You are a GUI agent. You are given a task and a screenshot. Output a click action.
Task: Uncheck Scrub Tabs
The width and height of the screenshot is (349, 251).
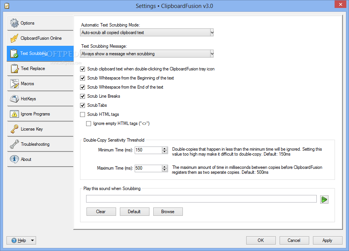click(83, 106)
